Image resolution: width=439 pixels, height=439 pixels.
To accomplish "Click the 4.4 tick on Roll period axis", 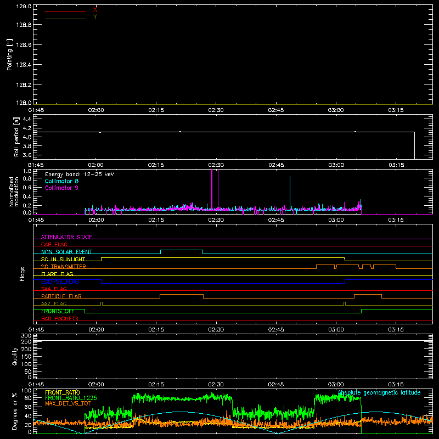I will click(x=27, y=119).
